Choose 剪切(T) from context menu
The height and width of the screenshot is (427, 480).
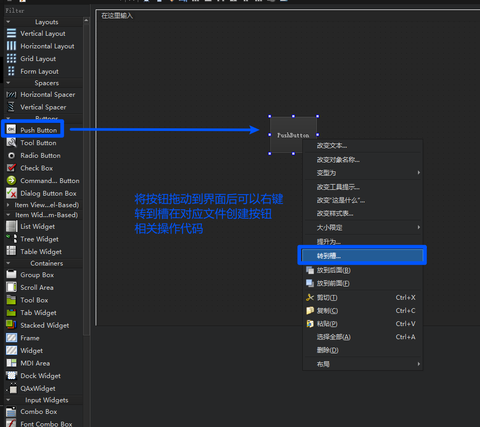362,297
